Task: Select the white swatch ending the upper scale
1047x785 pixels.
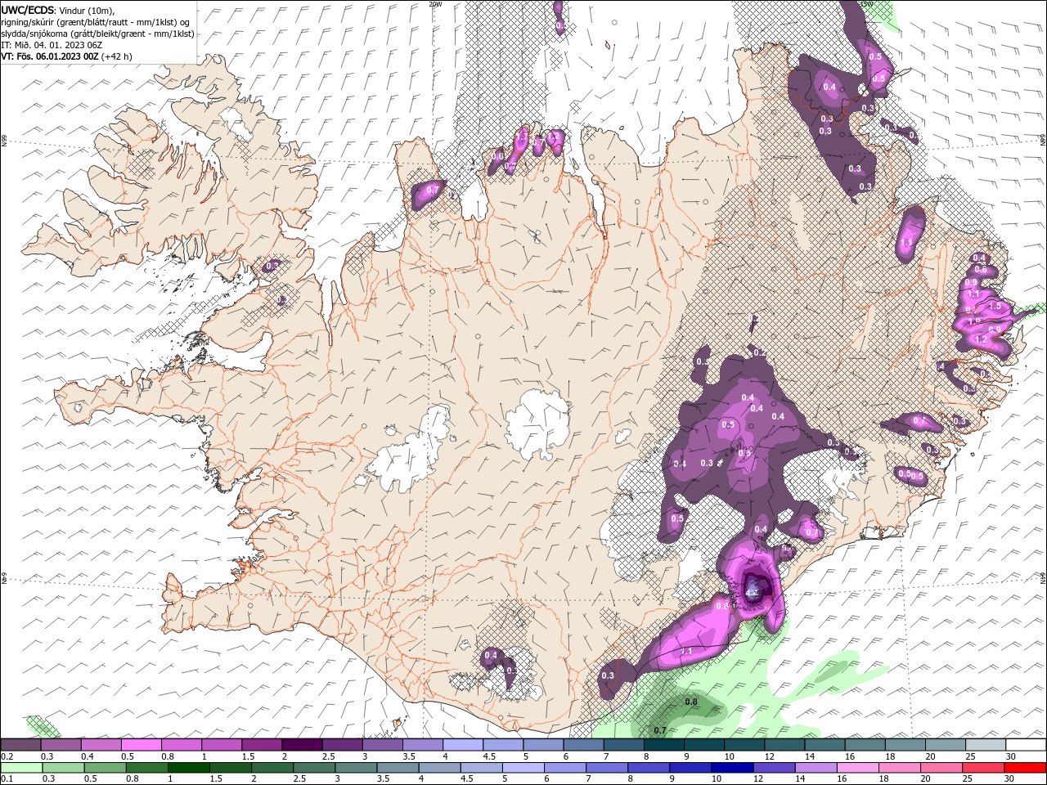Action: coord(1025,745)
